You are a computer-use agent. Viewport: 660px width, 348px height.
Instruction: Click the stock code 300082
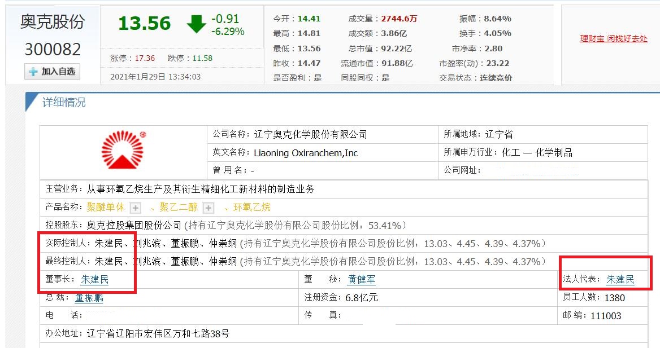tap(53, 50)
